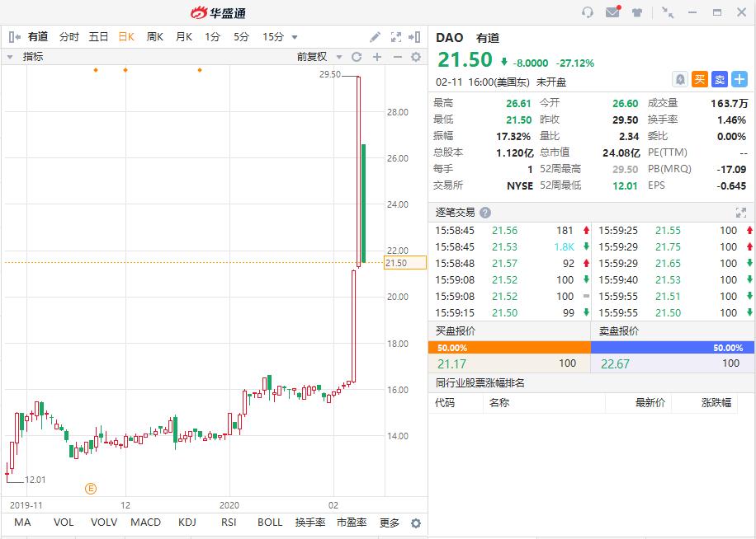Open the skin theme shirt icon
Screen dimensions: 756x539
(x=637, y=13)
